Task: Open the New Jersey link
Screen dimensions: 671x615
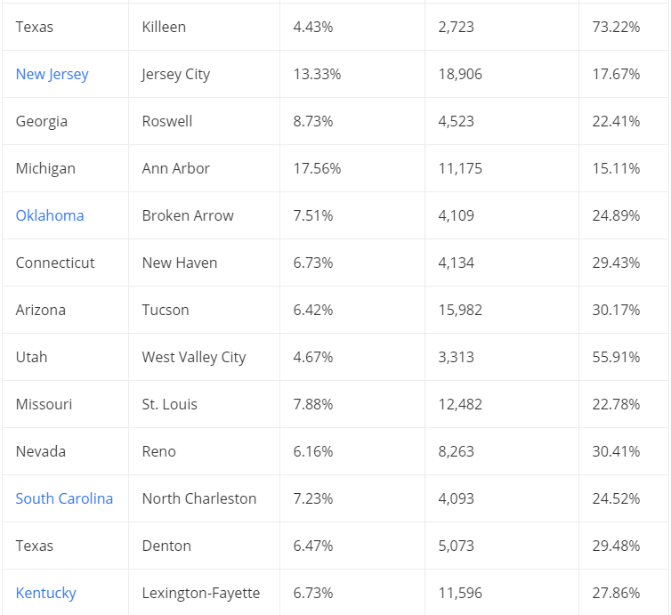Action: coord(52,74)
